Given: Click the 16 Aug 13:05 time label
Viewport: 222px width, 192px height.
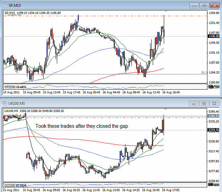Looking at the screenshot, I should click(x=111, y=190).
